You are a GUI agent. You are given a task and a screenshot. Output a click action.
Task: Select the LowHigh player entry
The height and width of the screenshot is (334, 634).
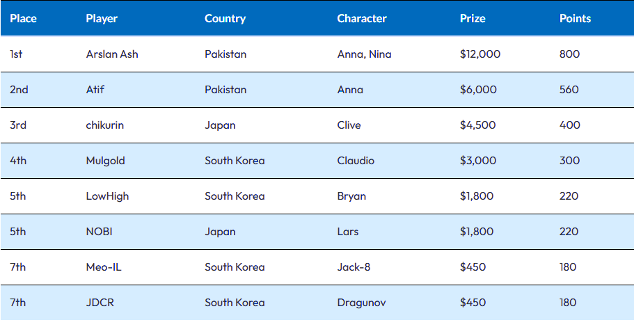[107, 196]
